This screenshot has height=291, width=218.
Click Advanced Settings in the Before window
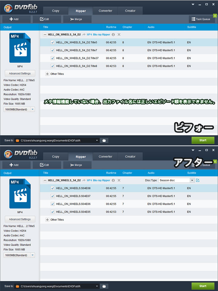click(x=20, y=74)
